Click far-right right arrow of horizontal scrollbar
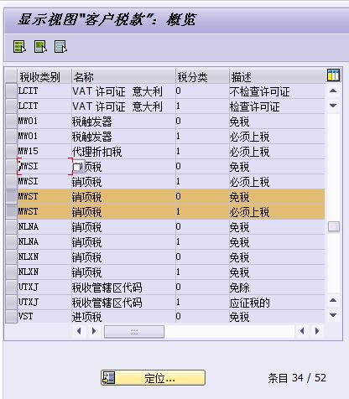The height and width of the screenshot is (399, 349). [317, 331]
